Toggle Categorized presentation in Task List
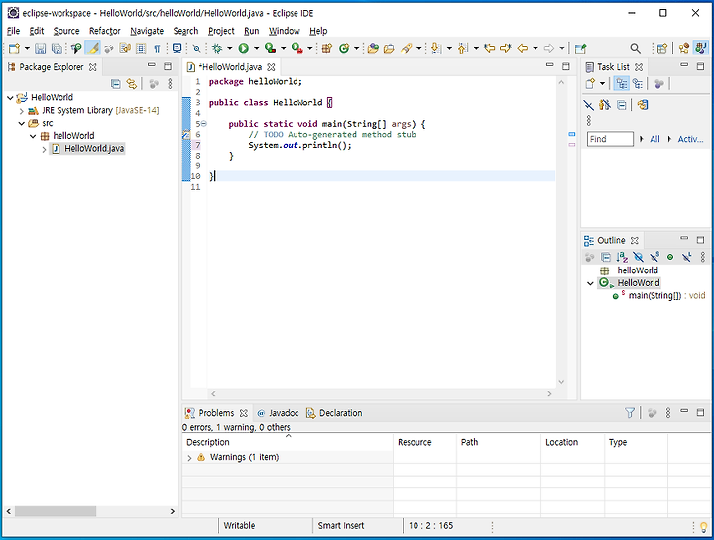The height and width of the screenshot is (540, 714). [x=622, y=83]
